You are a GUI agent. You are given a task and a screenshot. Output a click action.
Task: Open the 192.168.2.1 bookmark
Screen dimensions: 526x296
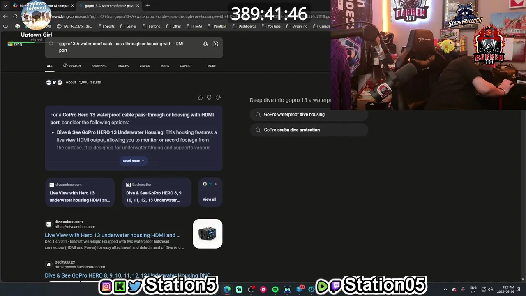74,26
